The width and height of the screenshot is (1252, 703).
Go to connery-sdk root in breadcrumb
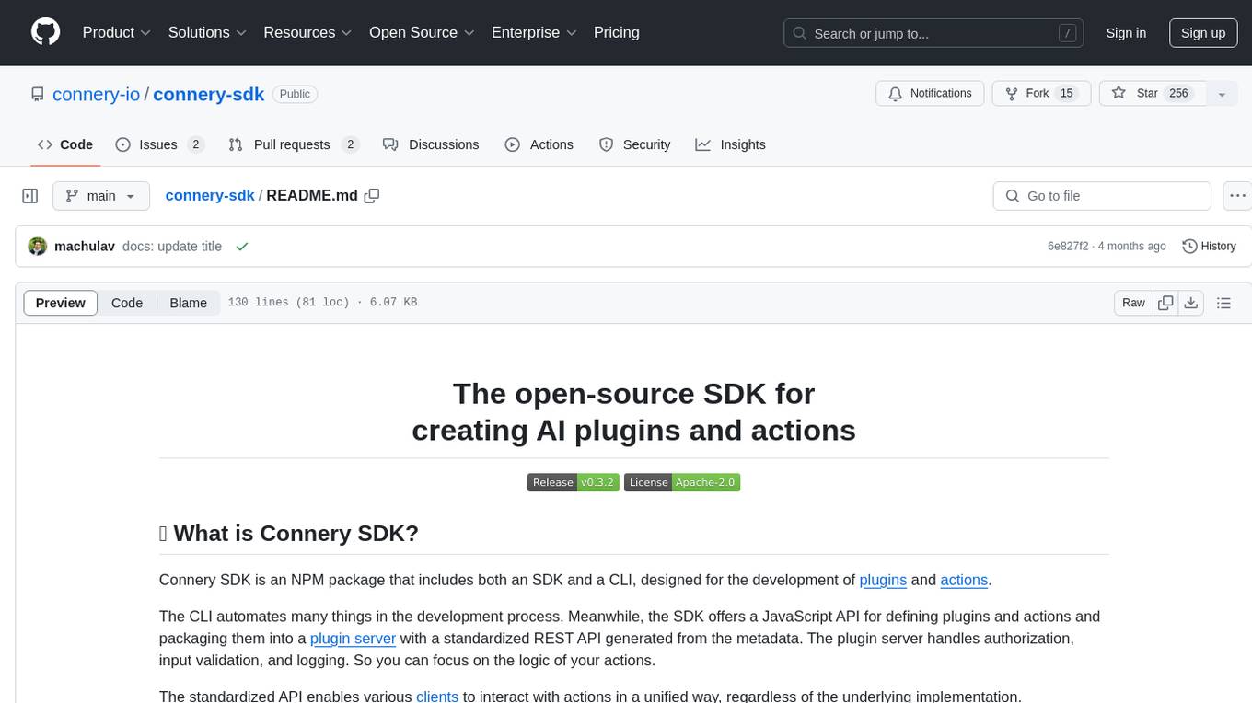click(210, 196)
